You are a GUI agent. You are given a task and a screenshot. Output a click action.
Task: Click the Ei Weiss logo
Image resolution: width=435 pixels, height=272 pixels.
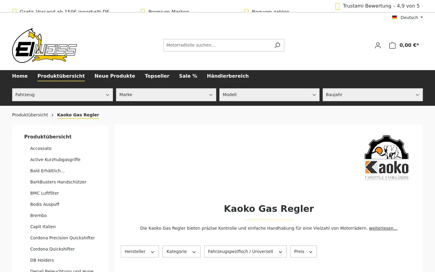coord(44,46)
